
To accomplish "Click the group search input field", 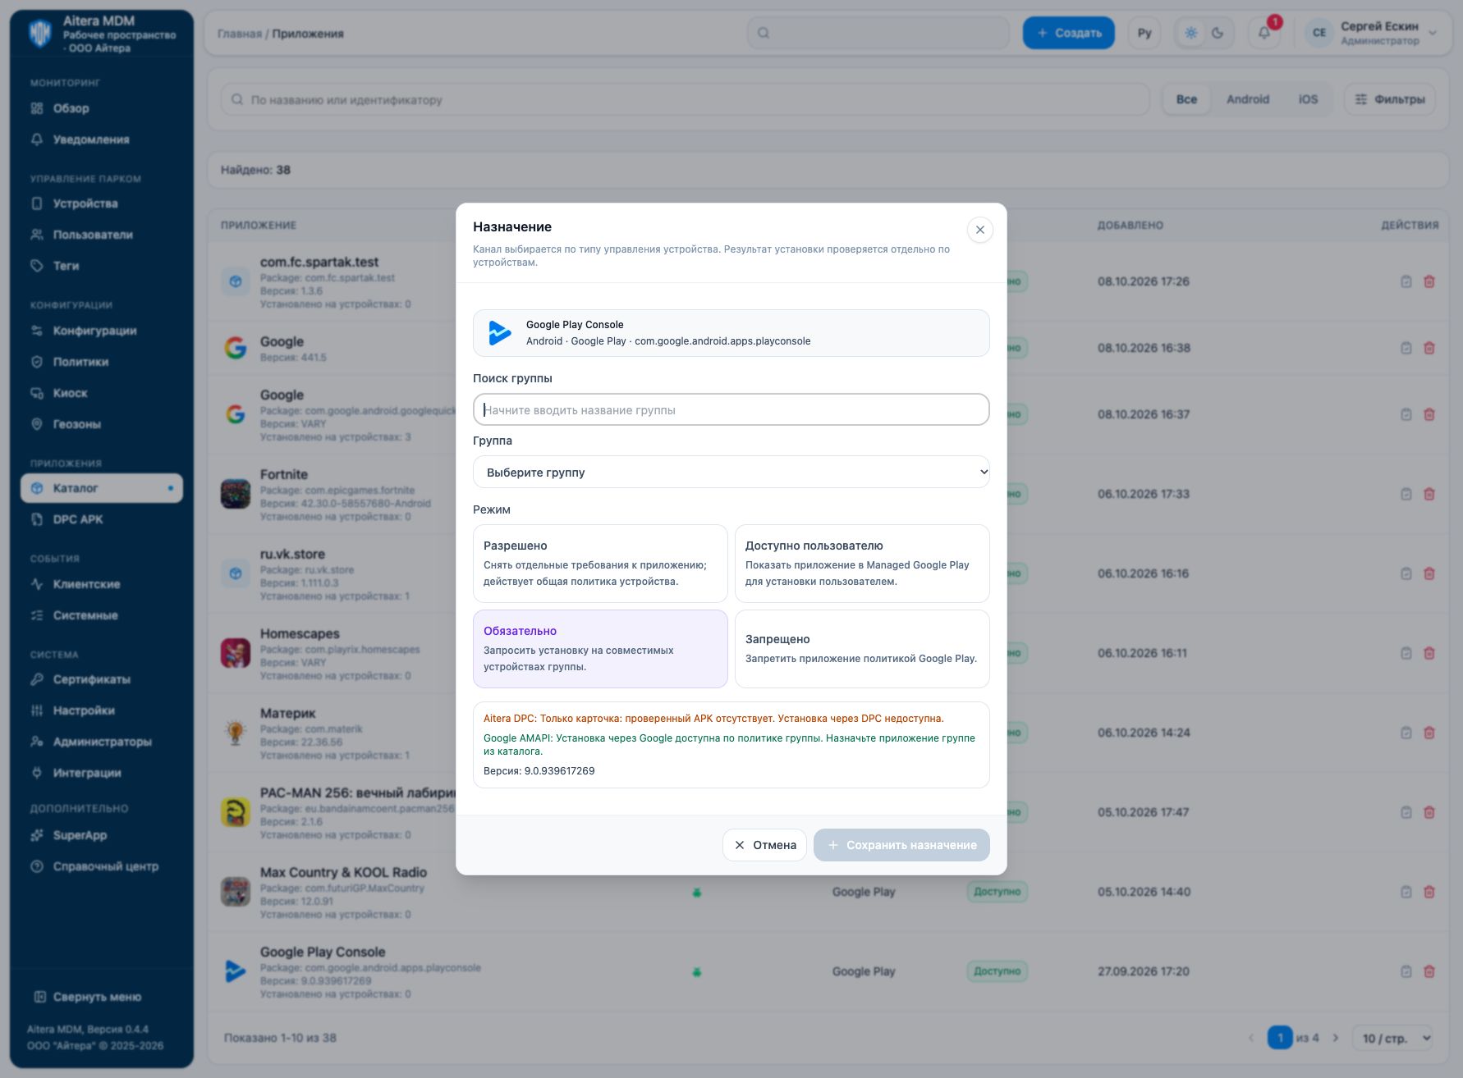I will tap(731, 409).
